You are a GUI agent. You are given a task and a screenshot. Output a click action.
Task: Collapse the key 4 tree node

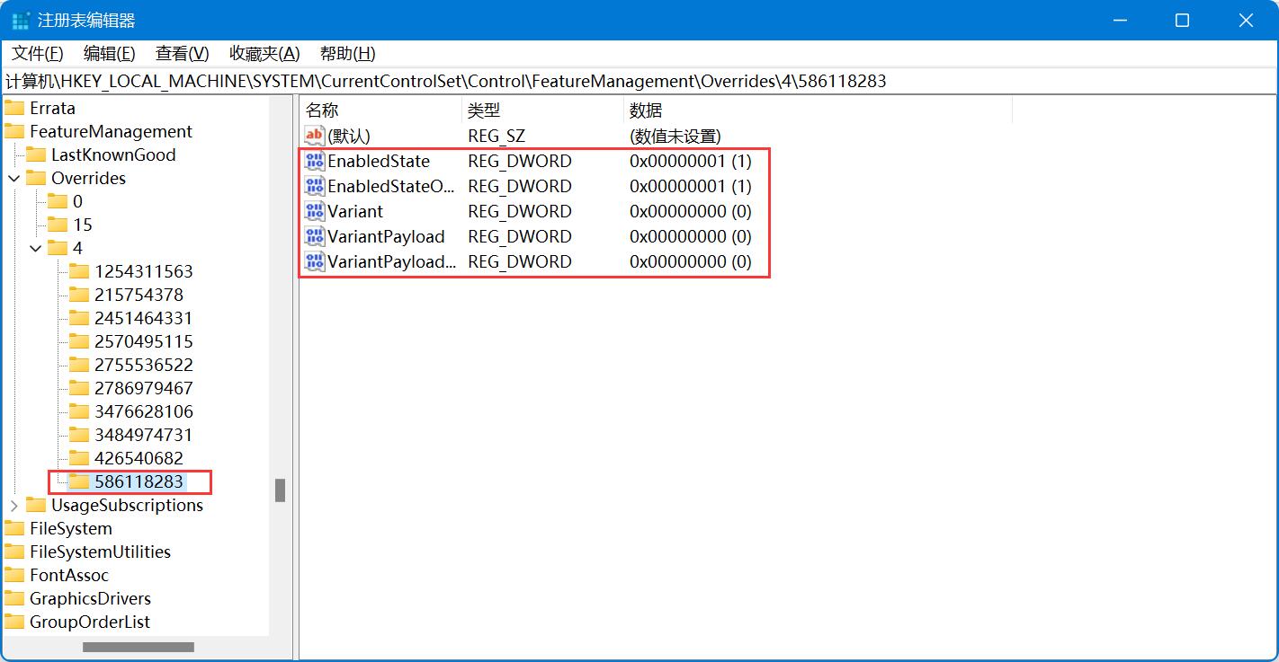[x=35, y=248]
